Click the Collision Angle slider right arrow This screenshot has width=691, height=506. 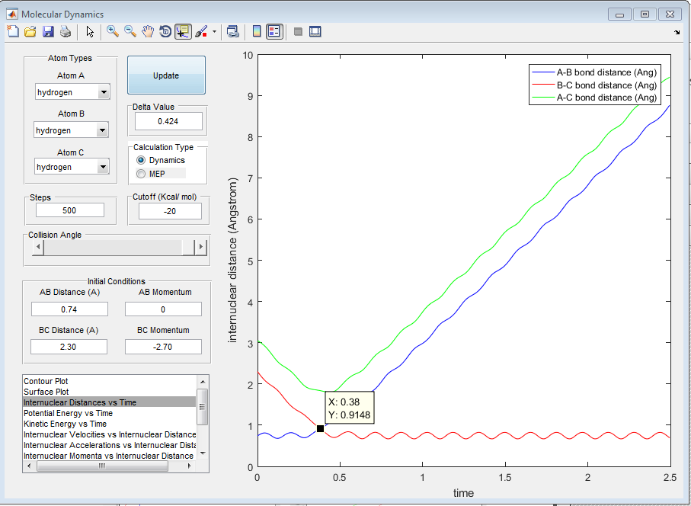point(200,248)
